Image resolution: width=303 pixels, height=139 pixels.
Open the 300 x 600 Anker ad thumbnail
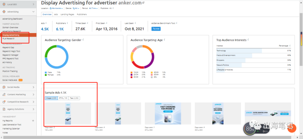[218, 113]
